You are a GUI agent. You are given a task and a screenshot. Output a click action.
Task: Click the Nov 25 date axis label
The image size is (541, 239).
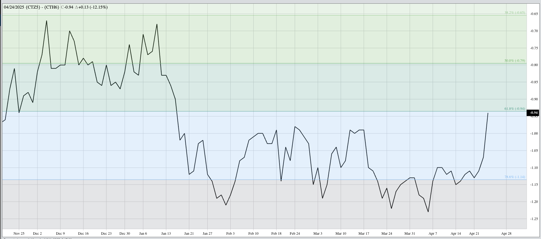tap(19, 233)
